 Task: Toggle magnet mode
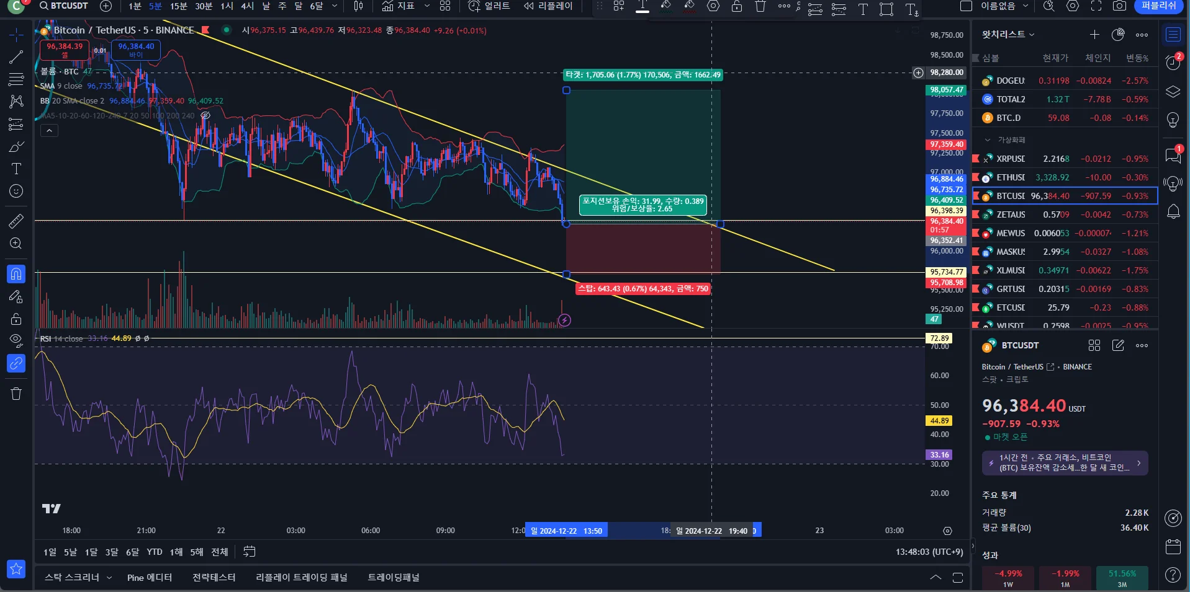click(16, 274)
